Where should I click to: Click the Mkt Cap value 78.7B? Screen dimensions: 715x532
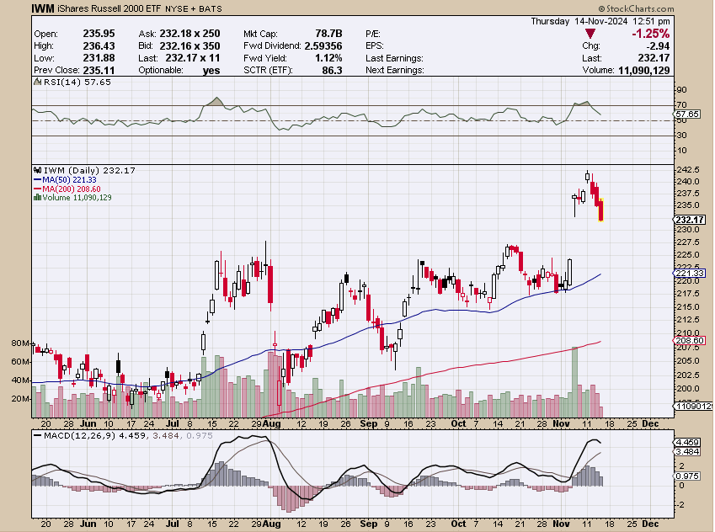328,34
